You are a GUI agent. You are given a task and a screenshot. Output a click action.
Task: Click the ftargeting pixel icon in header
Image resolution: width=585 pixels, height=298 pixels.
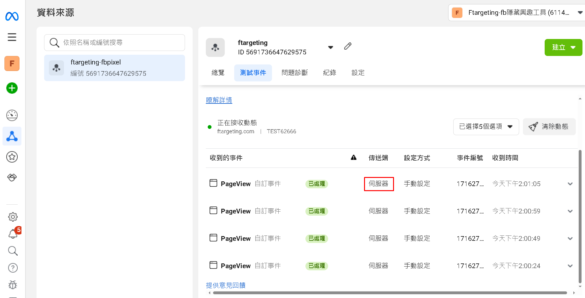[x=215, y=47]
